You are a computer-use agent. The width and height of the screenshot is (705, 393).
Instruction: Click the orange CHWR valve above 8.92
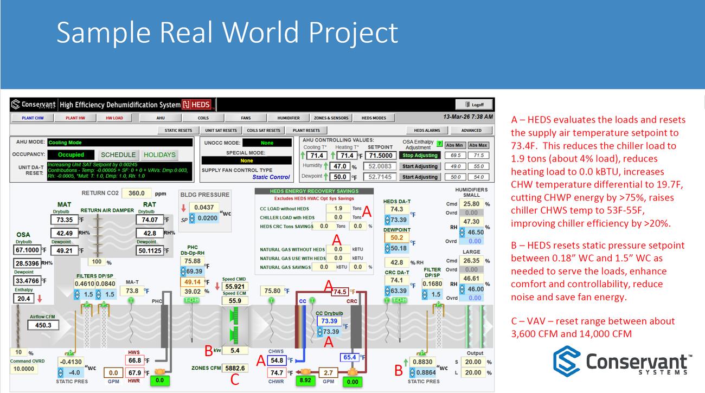[307, 371]
